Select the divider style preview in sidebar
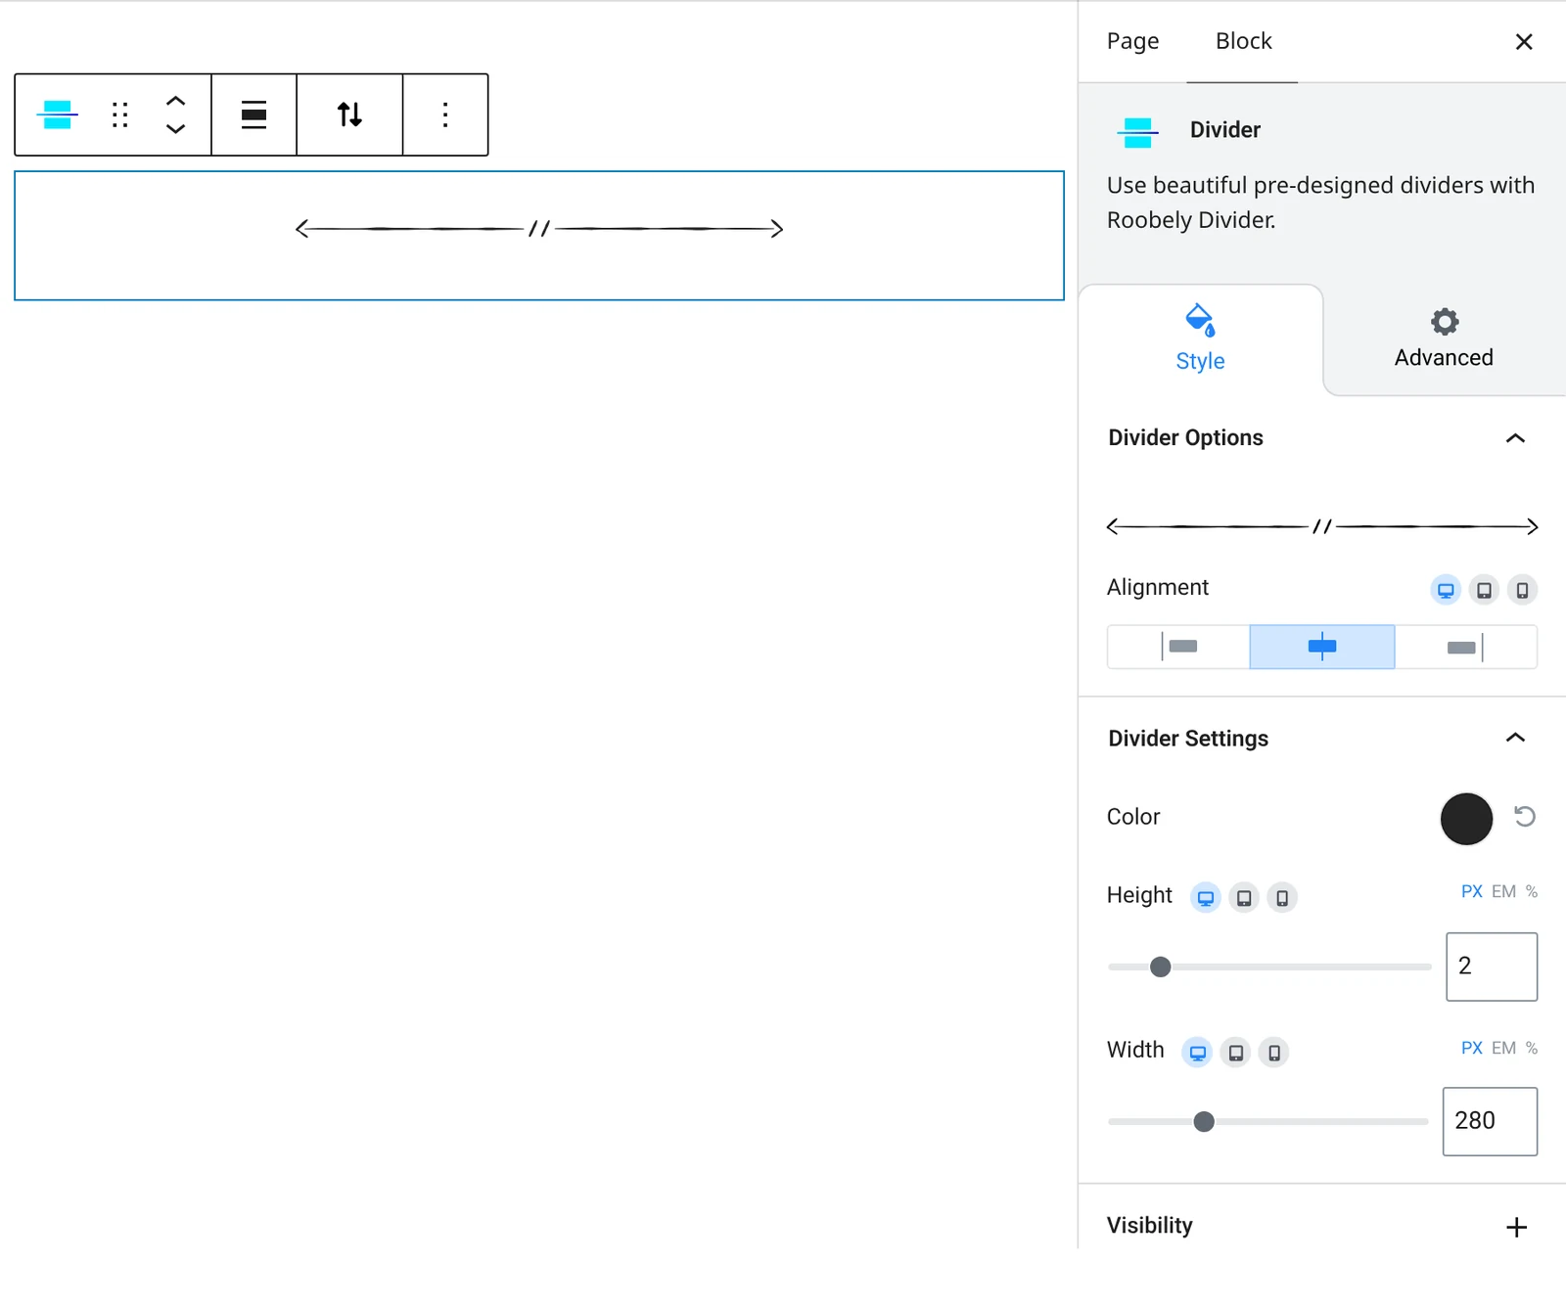 pyautogui.click(x=1322, y=526)
